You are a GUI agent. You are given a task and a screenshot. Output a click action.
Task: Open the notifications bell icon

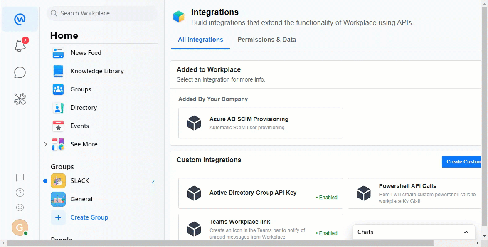tap(20, 46)
